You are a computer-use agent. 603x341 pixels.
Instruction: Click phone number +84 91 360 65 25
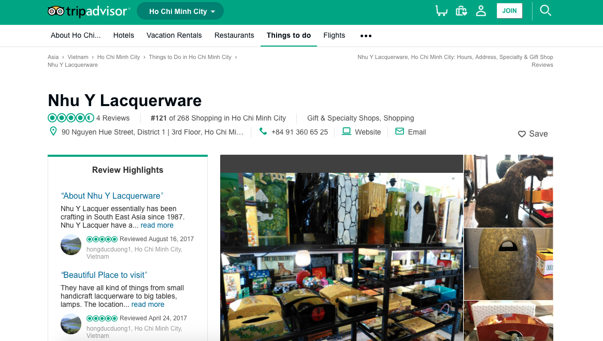coord(299,132)
